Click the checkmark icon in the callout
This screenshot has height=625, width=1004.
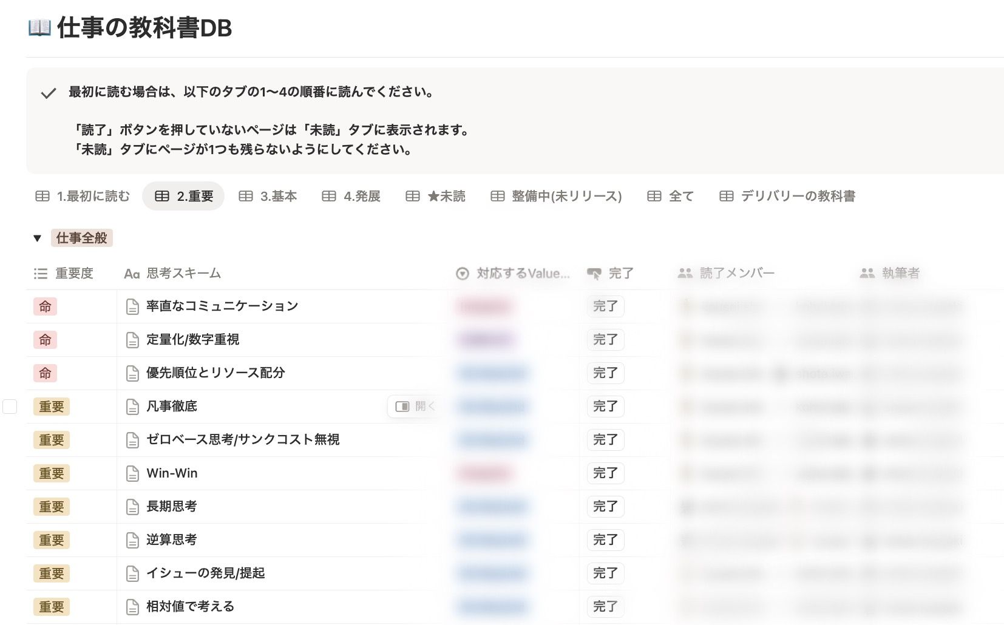click(x=49, y=93)
